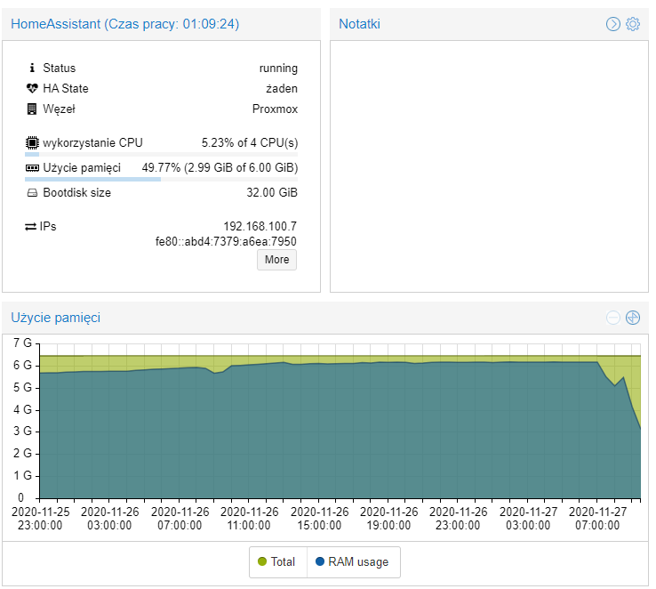Click the żaden HA State value
The image size is (656, 589).
coord(282,88)
